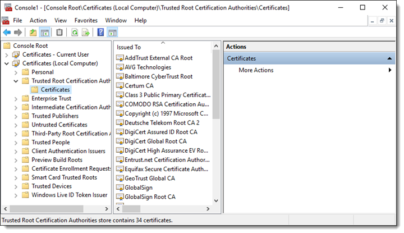
Task: Click certificate list vertical scrollbar thumb
Action: [x=216, y=84]
